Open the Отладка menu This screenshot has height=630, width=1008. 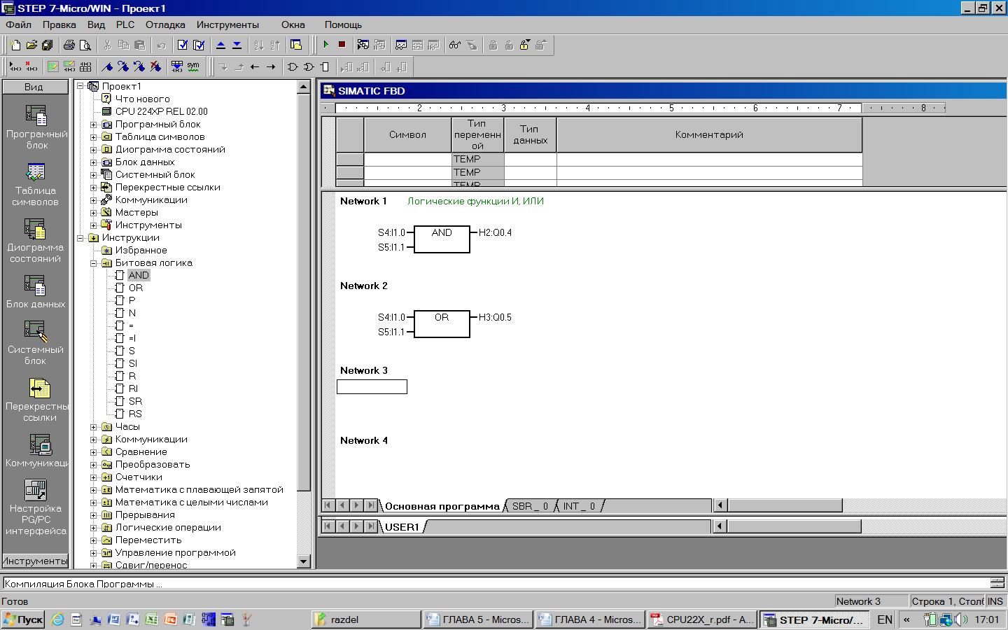click(165, 24)
